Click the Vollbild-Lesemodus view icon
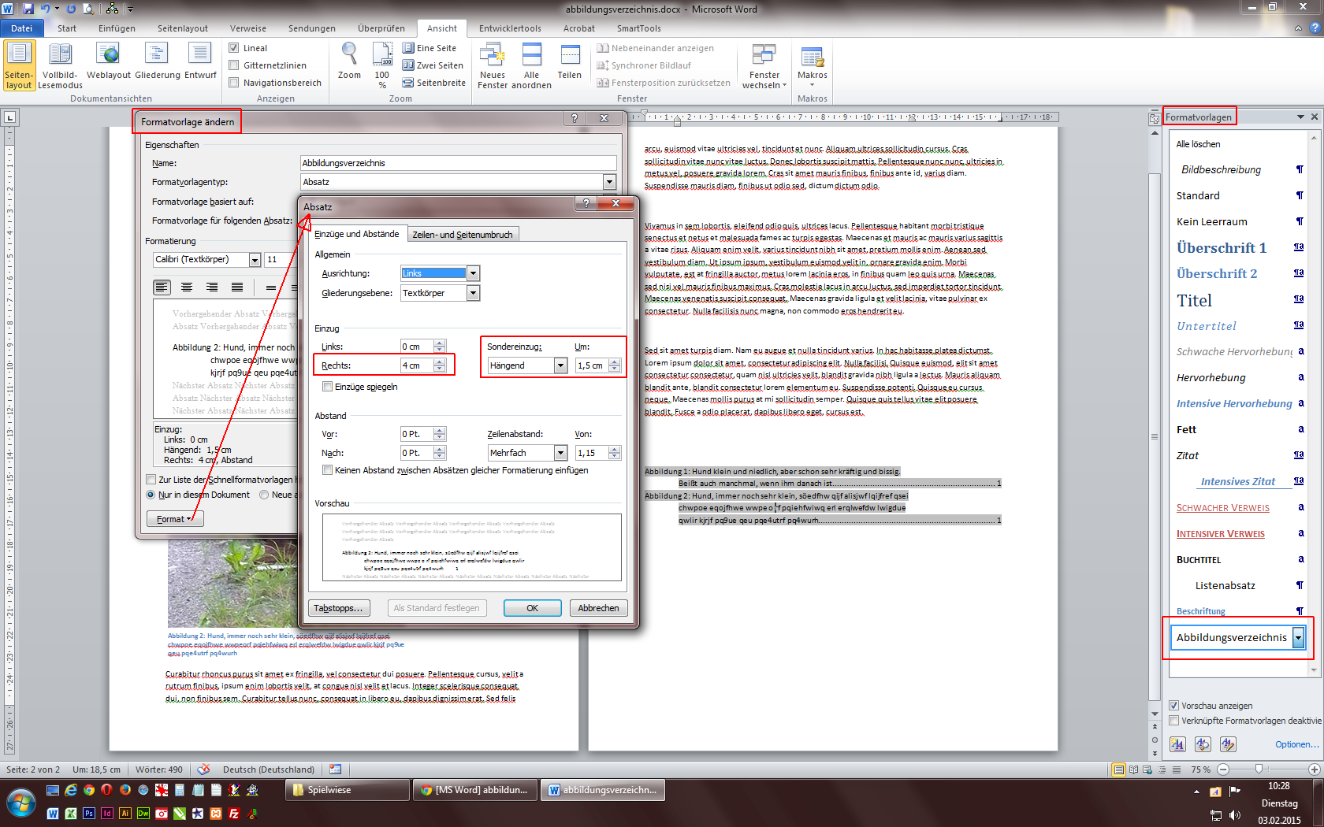 tap(60, 55)
